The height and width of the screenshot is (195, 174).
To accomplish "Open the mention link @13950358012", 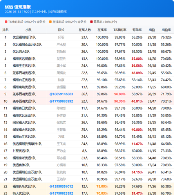I will tap(61, 186).
